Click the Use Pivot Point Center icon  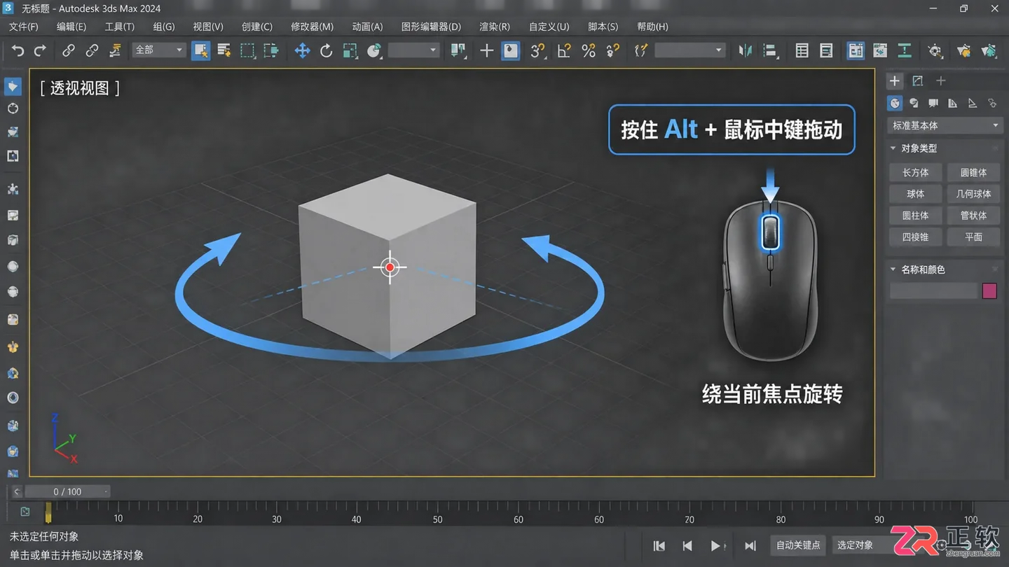click(458, 50)
